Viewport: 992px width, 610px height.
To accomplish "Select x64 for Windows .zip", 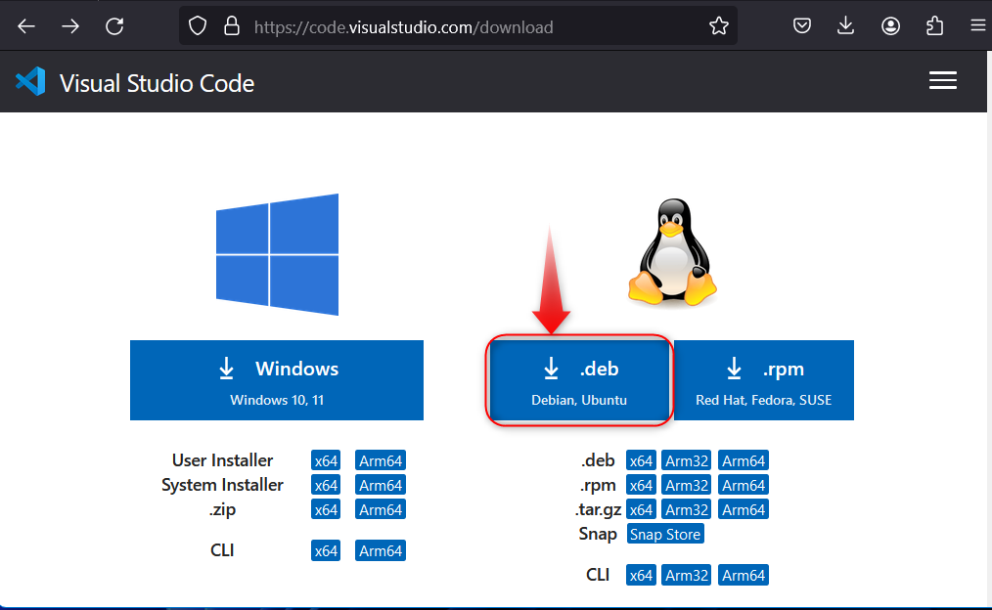I will click(326, 509).
